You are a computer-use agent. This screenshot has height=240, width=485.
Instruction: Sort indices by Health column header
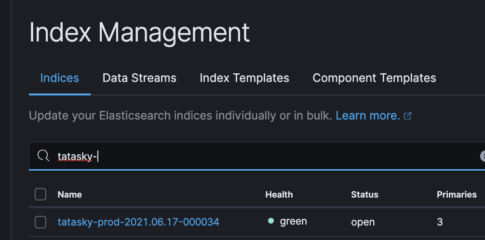click(279, 195)
